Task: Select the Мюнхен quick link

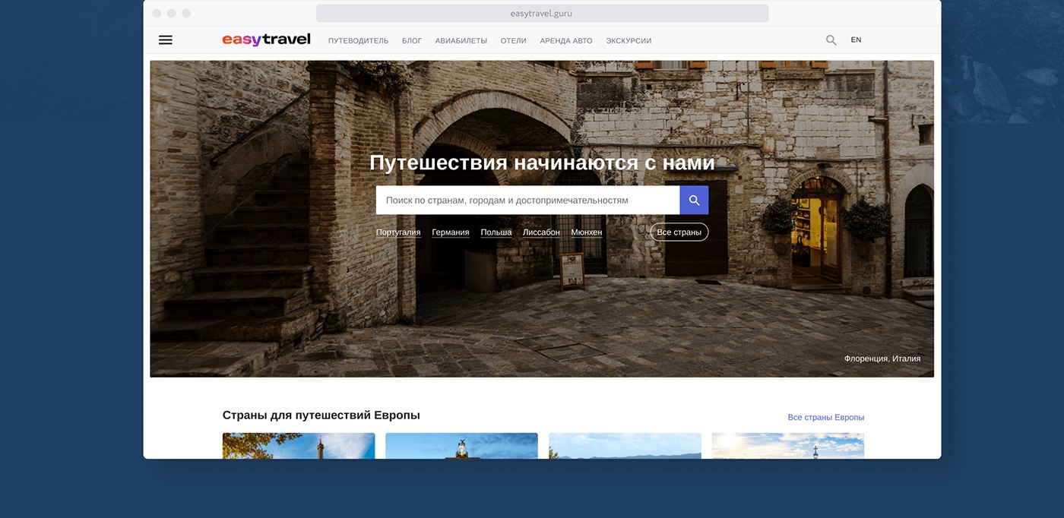Action: point(587,232)
